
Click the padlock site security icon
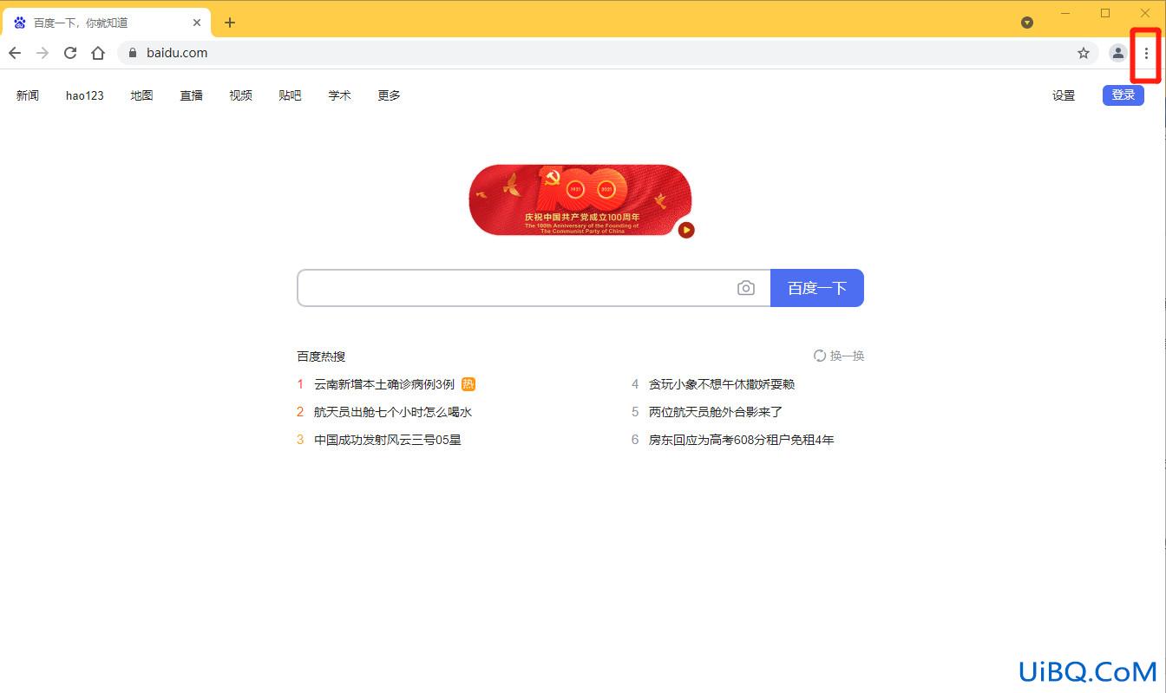(133, 53)
